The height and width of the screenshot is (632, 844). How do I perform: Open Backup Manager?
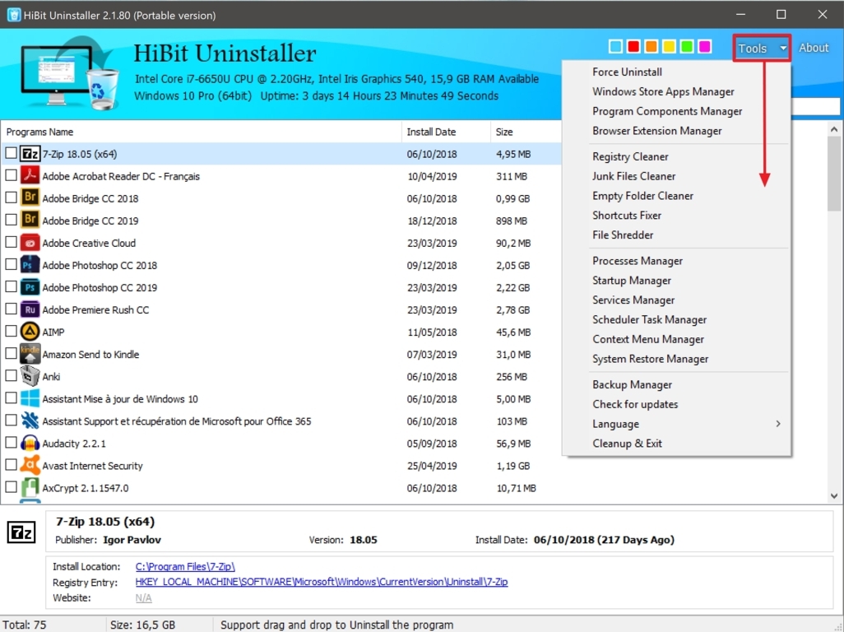point(632,384)
